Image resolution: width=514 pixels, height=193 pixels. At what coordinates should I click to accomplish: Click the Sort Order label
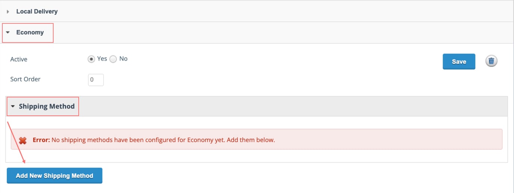(25, 79)
